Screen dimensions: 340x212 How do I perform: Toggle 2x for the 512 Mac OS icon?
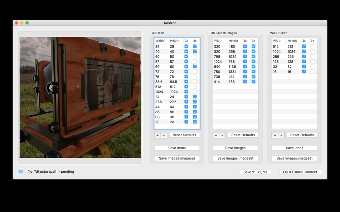click(303, 46)
